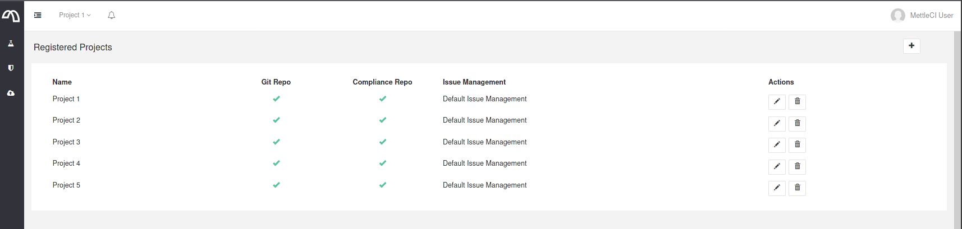Edit Project 1 using the pencil icon
This screenshot has height=229, width=962.
pyautogui.click(x=777, y=101)
